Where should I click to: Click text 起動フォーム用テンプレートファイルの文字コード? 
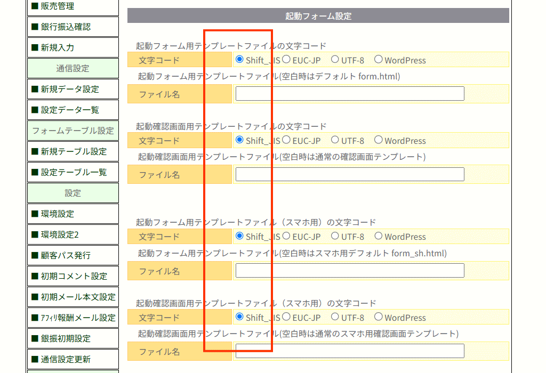point(231,46)
